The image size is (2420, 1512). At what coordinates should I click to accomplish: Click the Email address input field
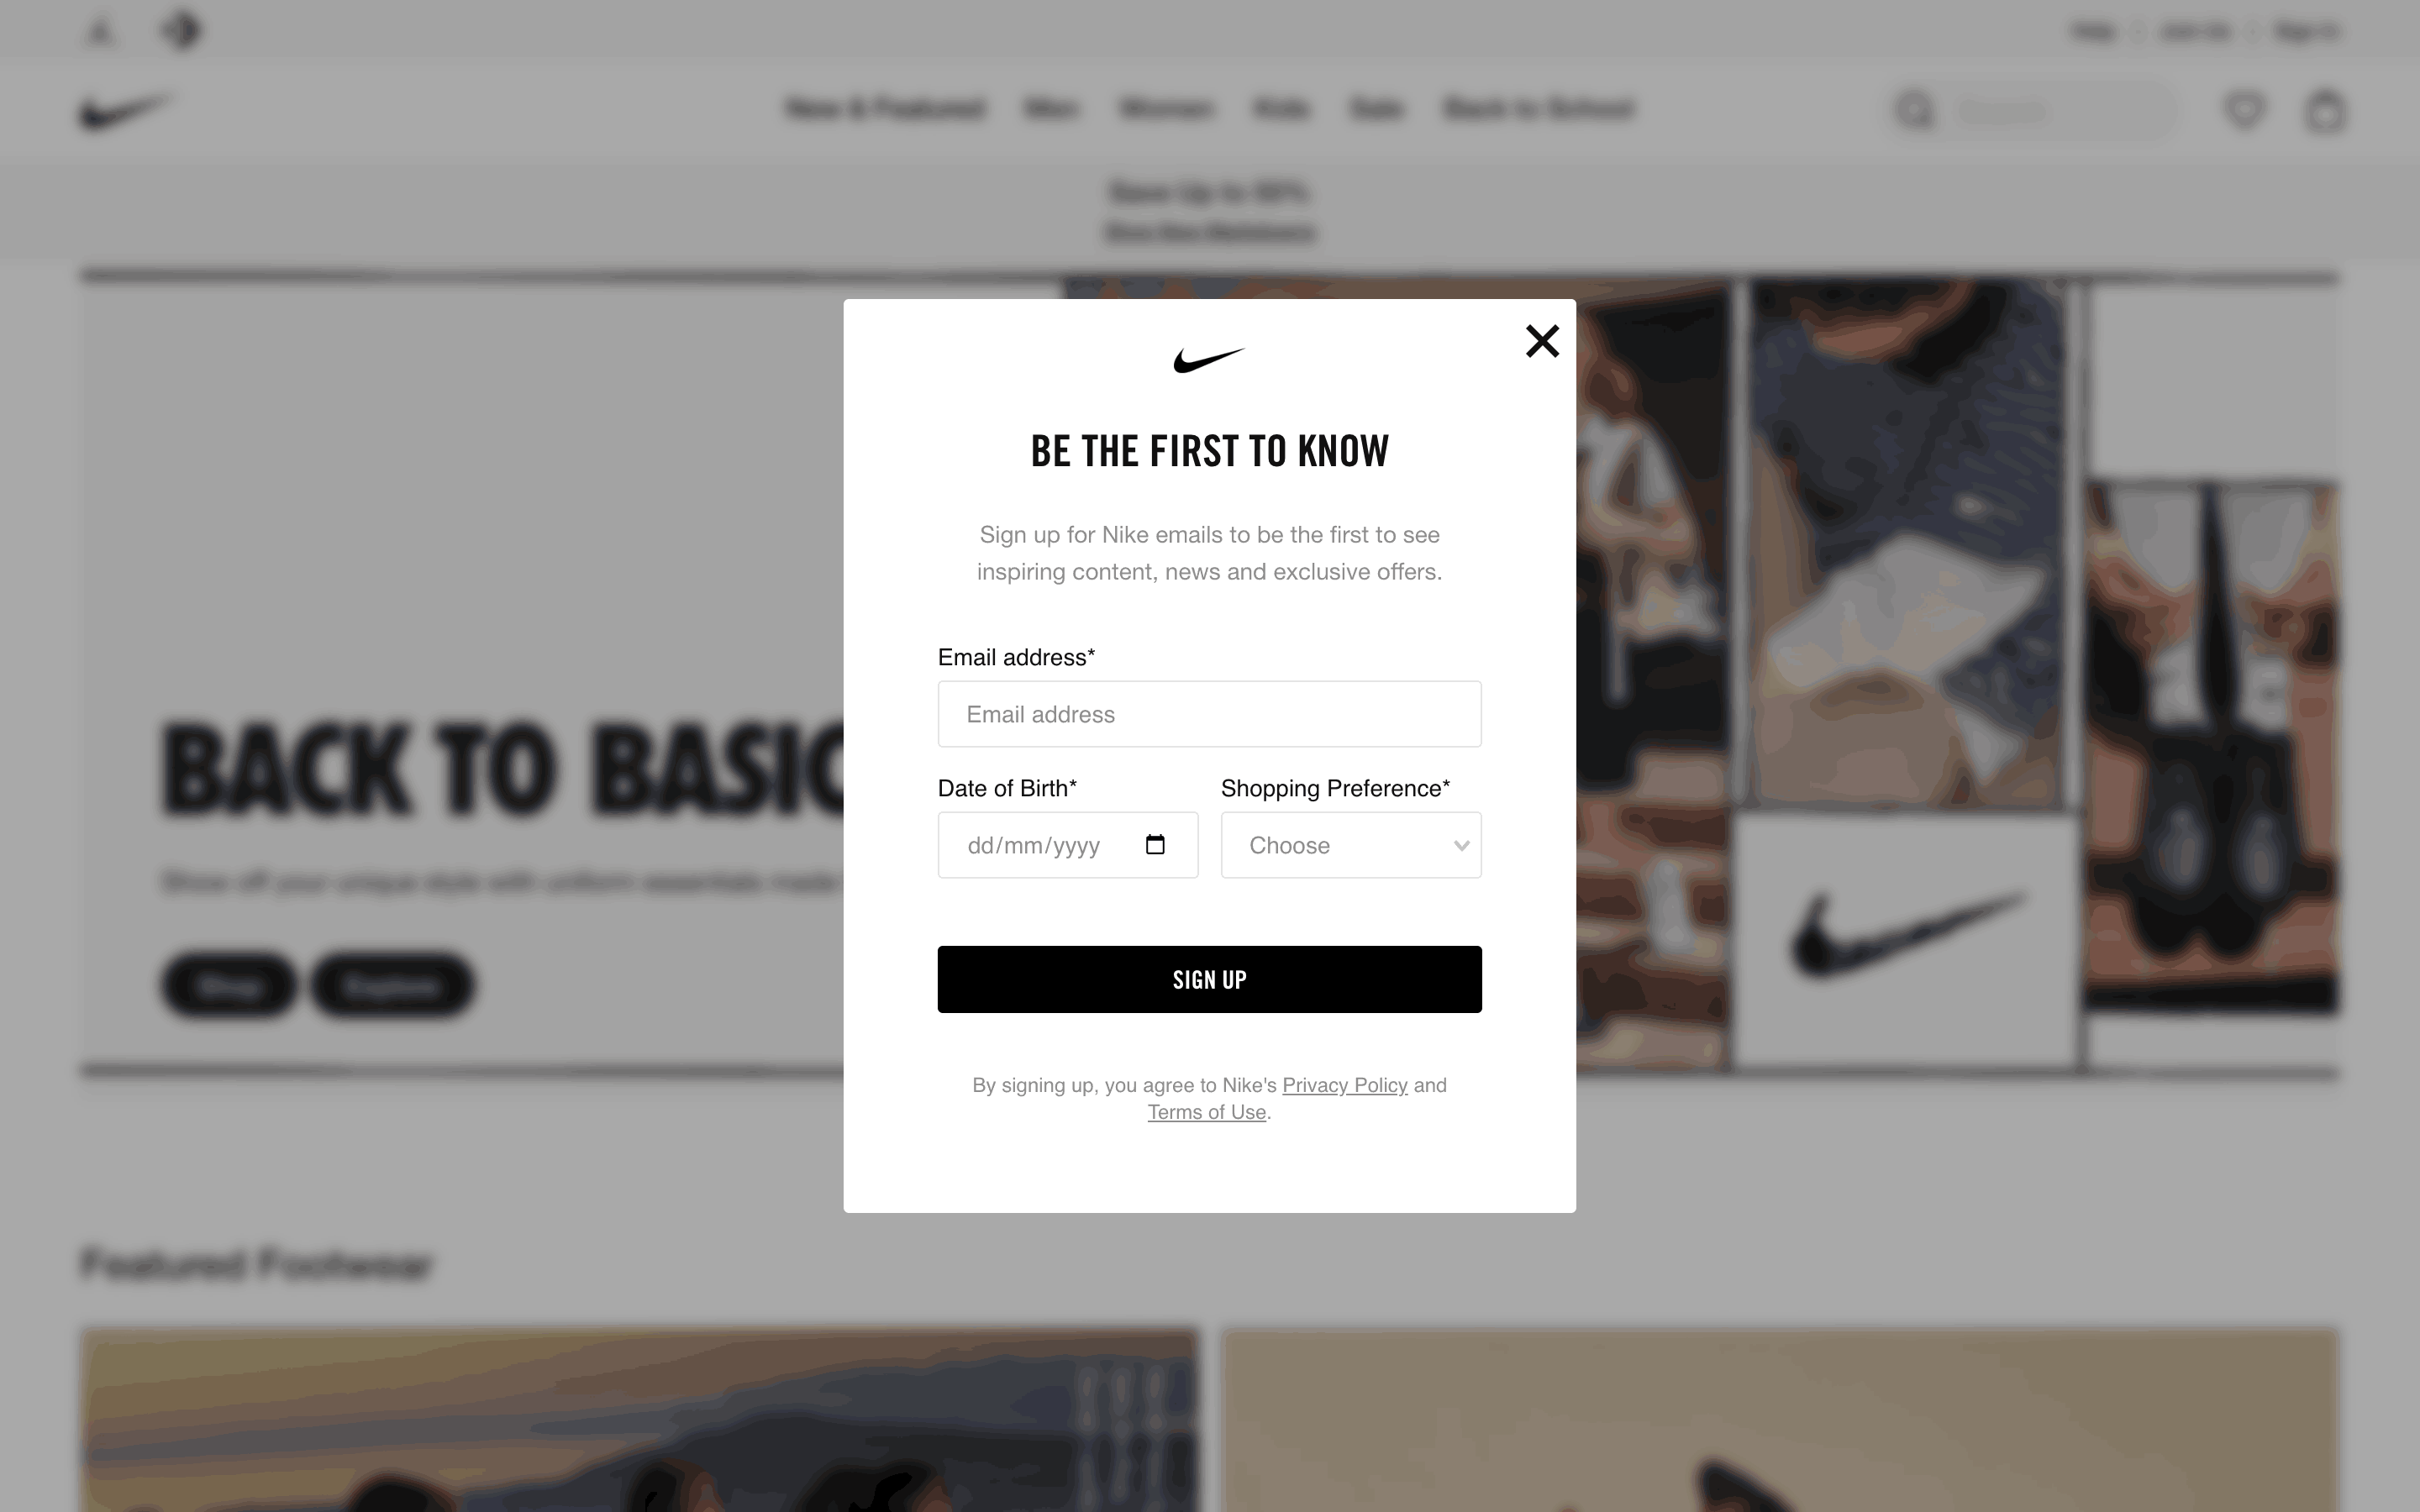1209,714
